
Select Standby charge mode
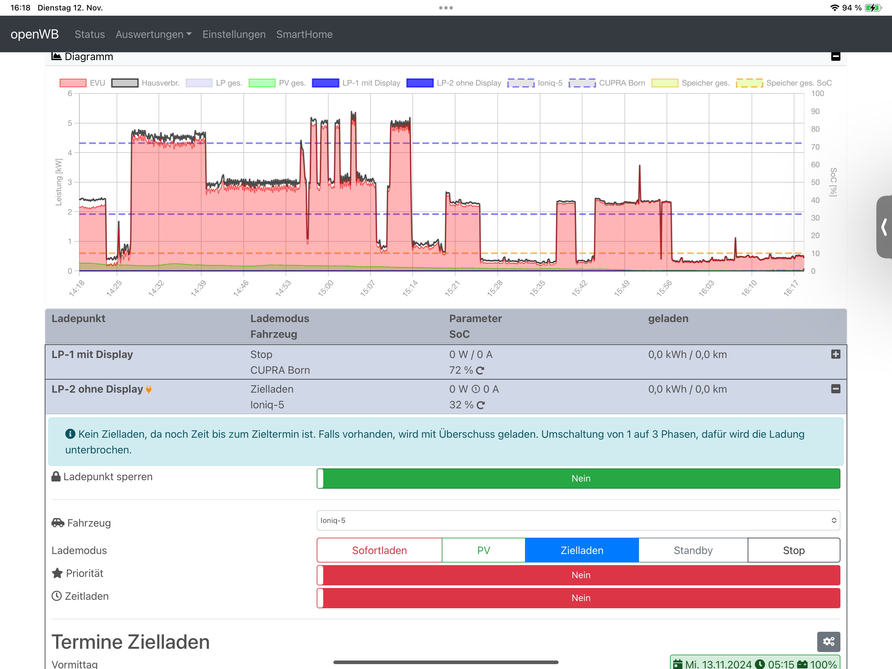[693, 550]
